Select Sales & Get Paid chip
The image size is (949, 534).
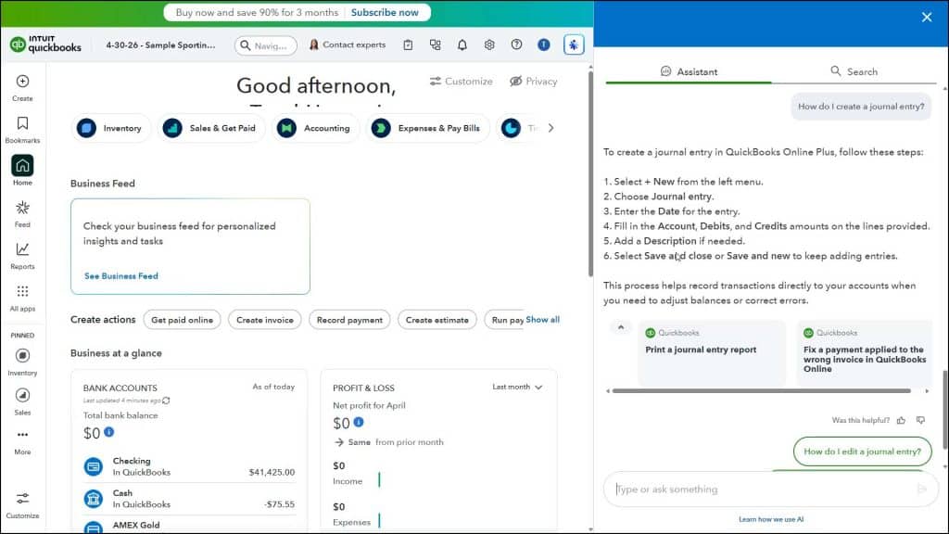point(211,128)
